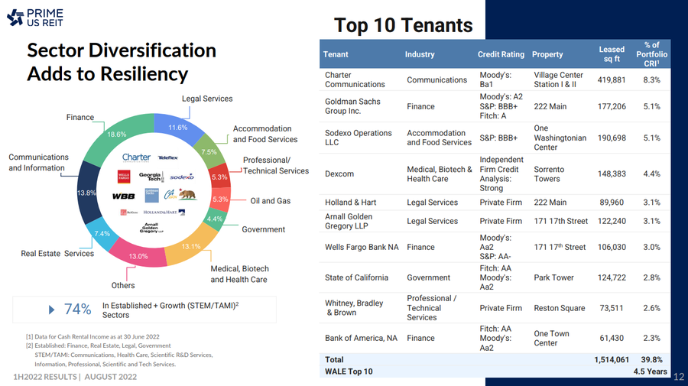Click the Real Estate Services chart label
Image resolution: width=688 pixels, height=386 pixels.
coord(57,254)
